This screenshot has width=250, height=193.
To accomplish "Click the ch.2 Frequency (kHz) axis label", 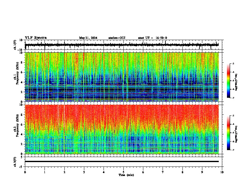I will tap(17, 126).
